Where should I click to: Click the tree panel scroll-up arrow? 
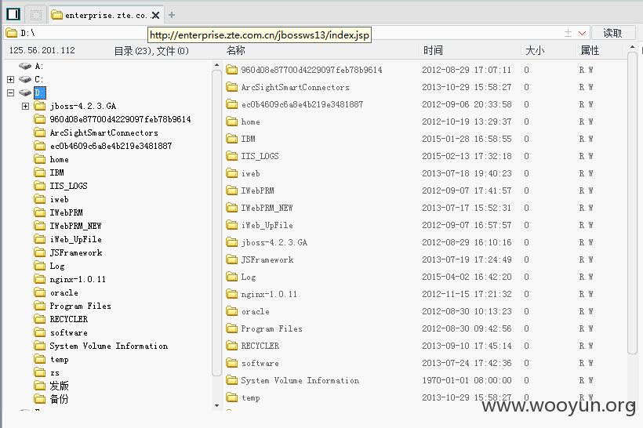[216, 65]
